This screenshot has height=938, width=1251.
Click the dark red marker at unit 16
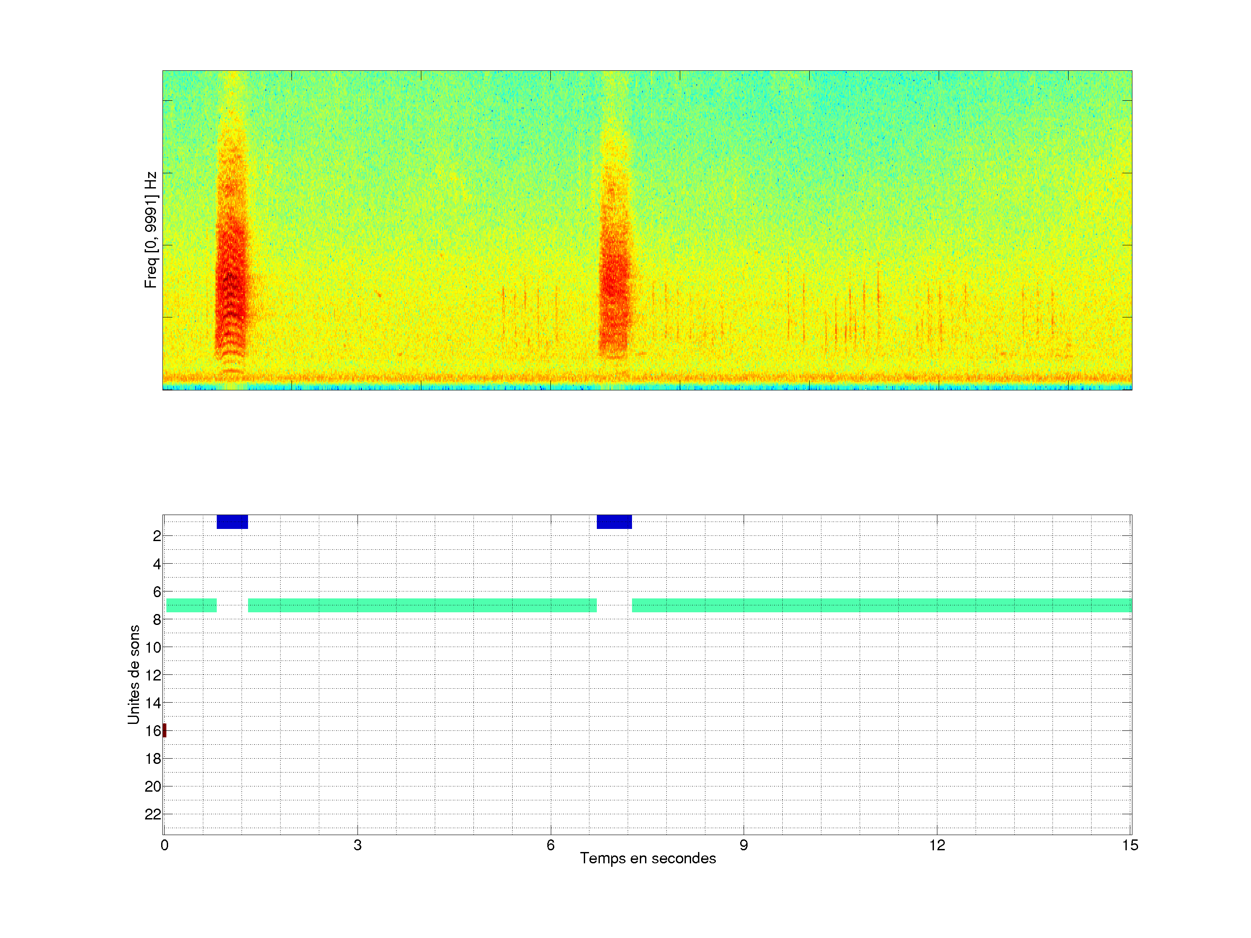tap(165, 730)
